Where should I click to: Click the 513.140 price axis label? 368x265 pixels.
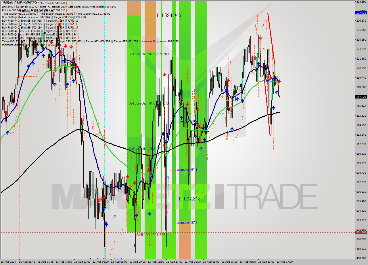click(x=361, y=135)
